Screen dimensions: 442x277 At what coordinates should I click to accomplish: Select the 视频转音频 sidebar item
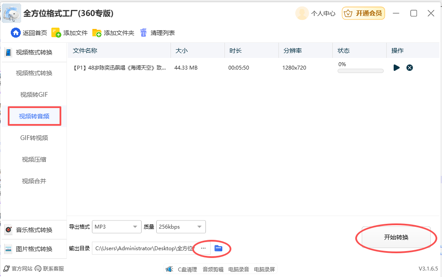[x=35, y=116]
